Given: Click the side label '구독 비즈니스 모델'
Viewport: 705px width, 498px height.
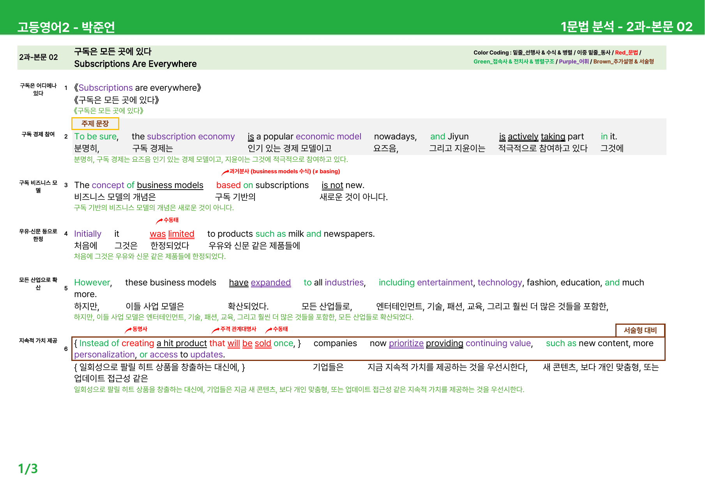Looking at the screenshot, I should click(x=38, y=187).
